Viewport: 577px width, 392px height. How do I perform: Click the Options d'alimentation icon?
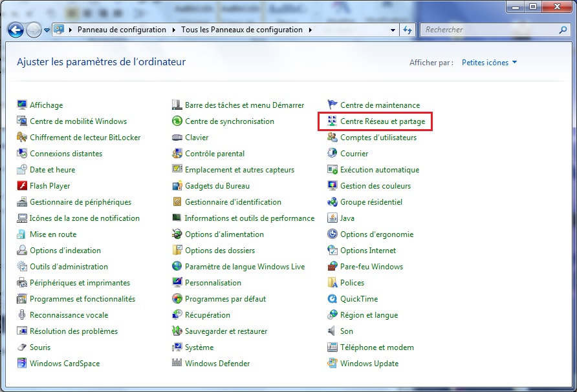point(177,234)
